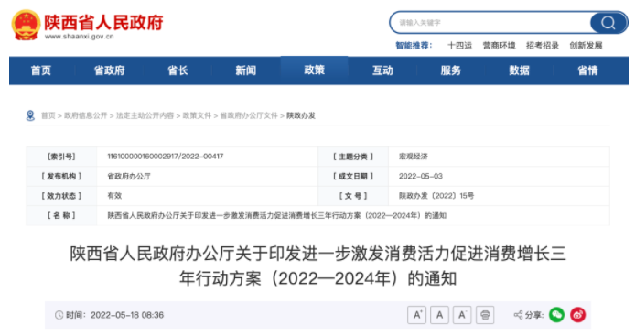Go to 首页 in breadcrumb trail

48,115
